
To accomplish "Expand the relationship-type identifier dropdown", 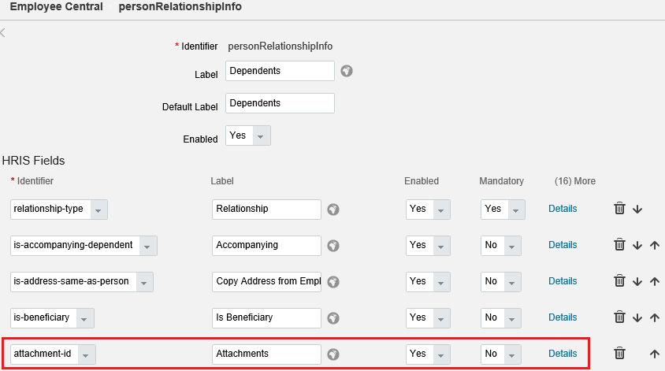I will click(98, 210).
